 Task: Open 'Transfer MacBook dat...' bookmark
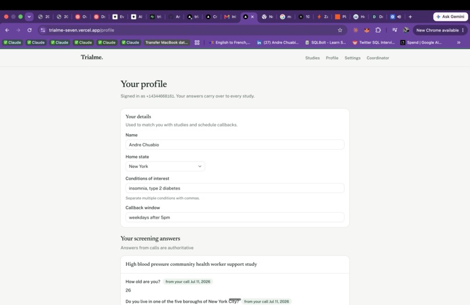(x=167, y=43)
